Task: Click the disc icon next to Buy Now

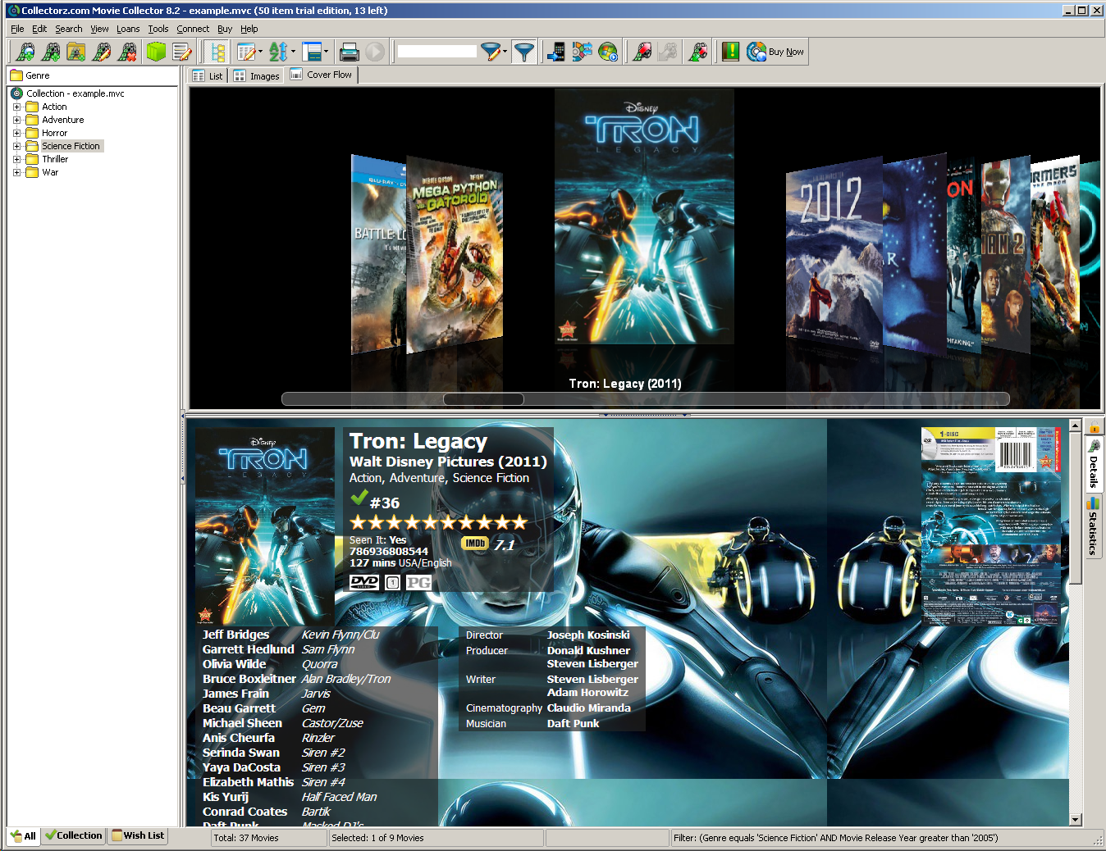Action: pos(756,52)
